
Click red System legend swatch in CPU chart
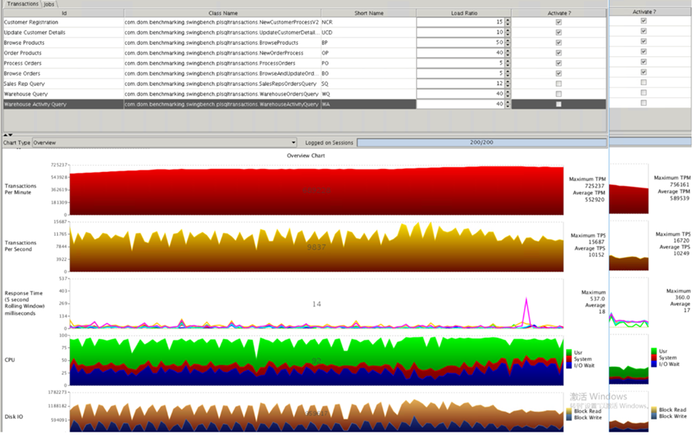pyautogui.click(x=569, y=359)
